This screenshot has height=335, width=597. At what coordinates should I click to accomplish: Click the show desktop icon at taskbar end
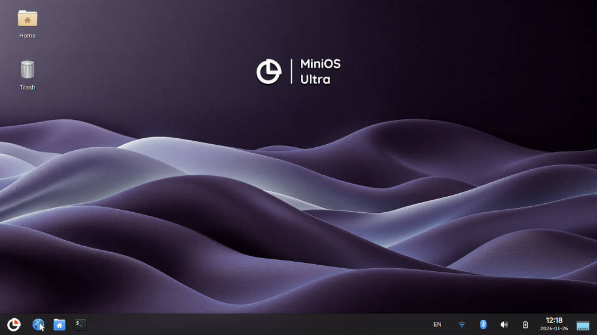pos(583,325)
